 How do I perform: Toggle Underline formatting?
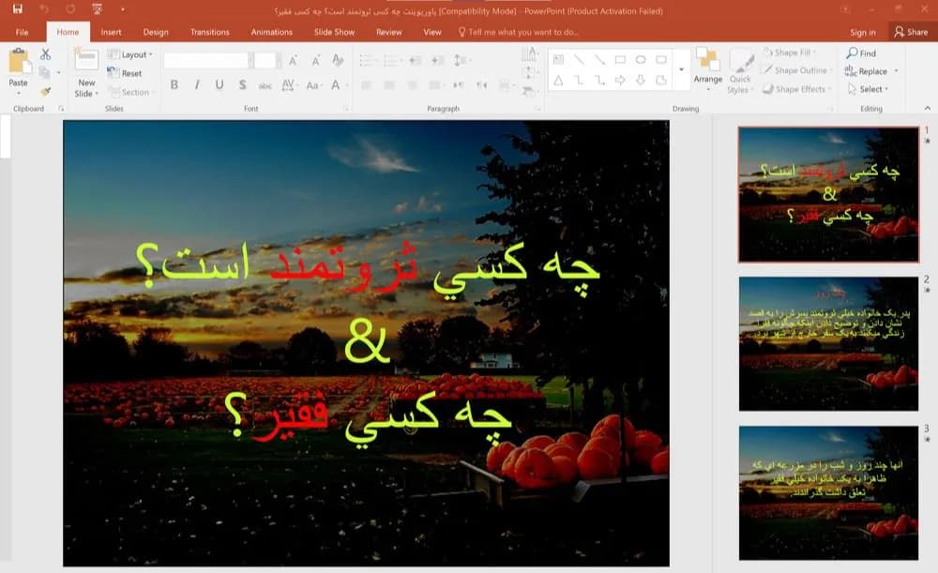click(219, 85)
